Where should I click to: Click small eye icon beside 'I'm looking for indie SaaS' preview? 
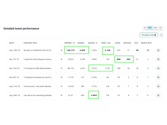click(x=61, y=68)
